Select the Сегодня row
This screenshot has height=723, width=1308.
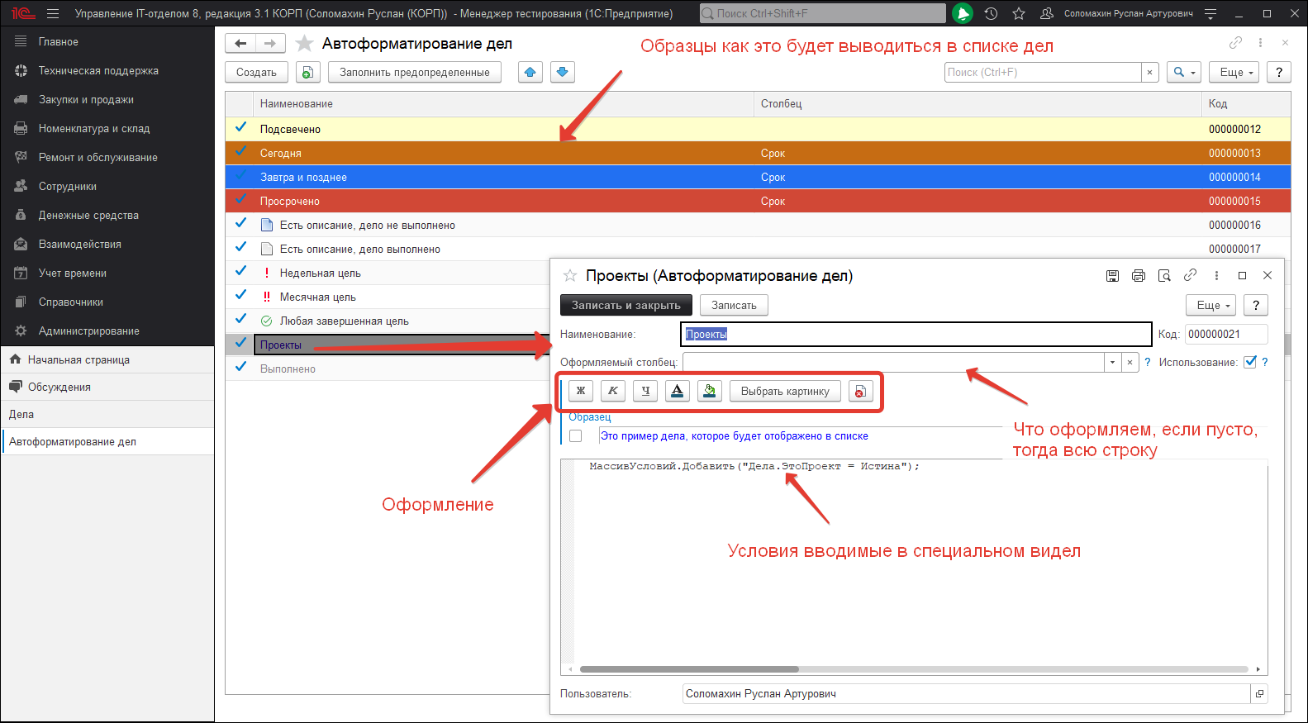758,153
